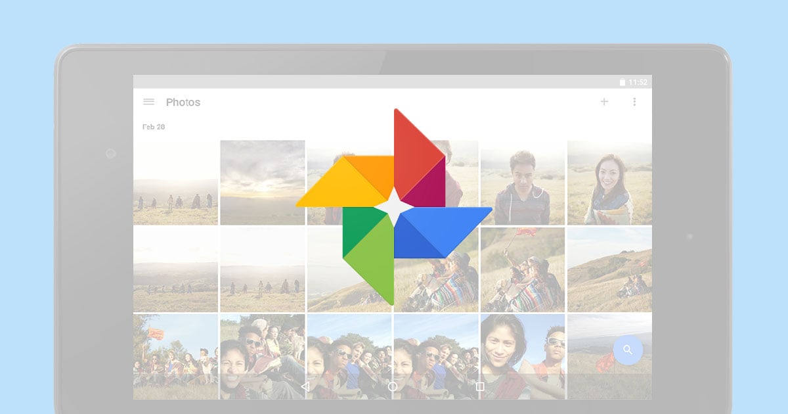Screen dimensions: 788x414
Task: Open the three-dot overflow menu
Action: pos(634,102)
